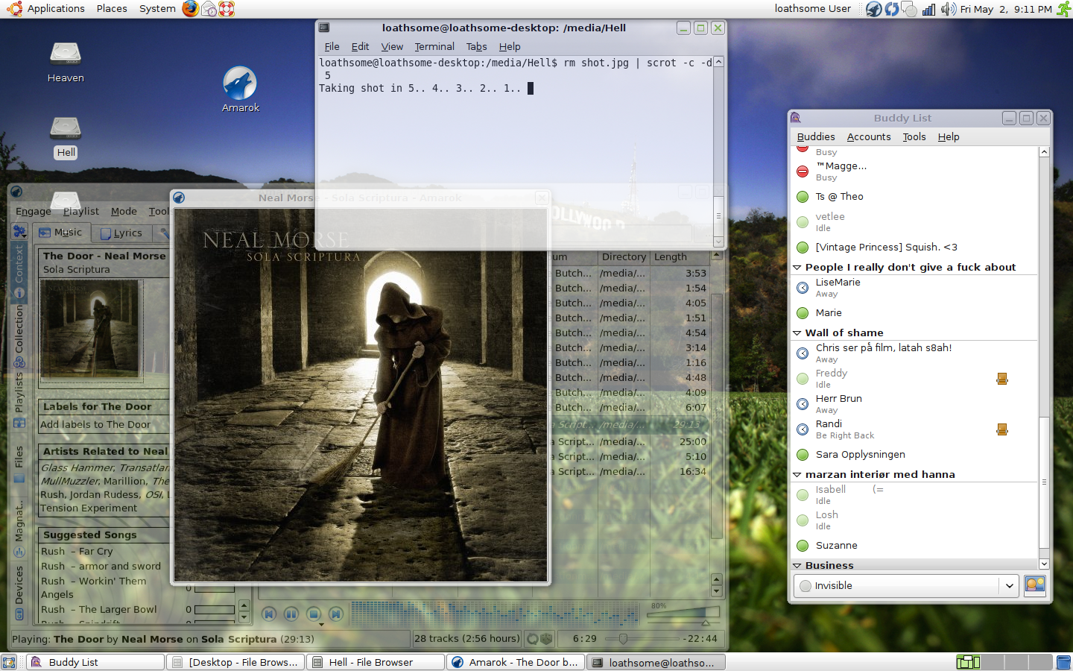Screen dimensions: 1073x671
Task: Open the Buddies menu in Buddy List
Action: pyautogui.click(x=816, y=136)
